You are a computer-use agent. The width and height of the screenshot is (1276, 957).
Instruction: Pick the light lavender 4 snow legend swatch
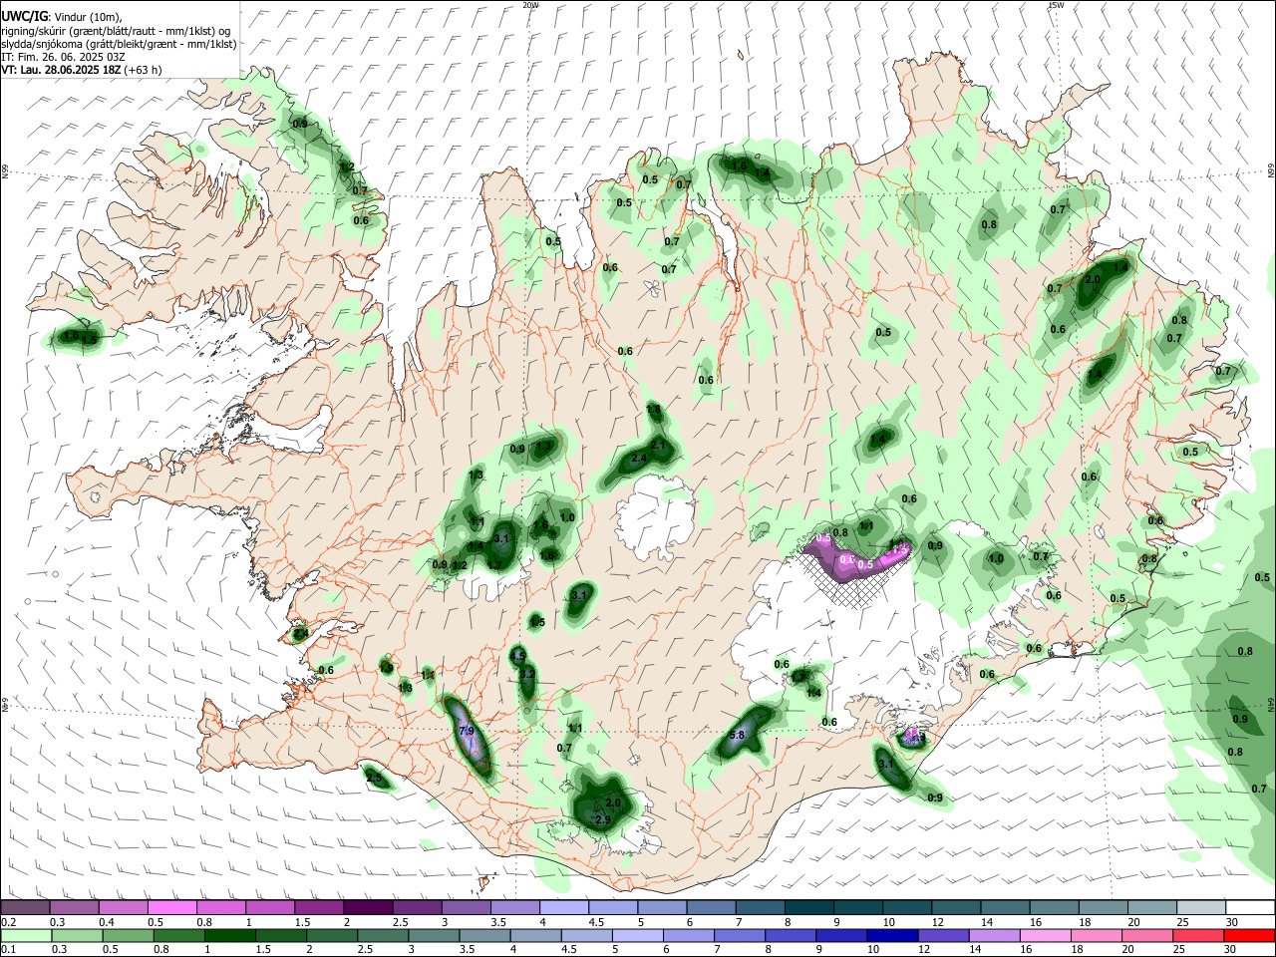click(x=563, y=907)
